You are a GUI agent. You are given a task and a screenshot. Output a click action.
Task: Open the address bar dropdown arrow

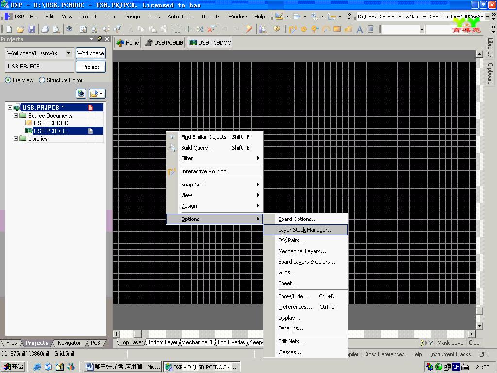487,17
